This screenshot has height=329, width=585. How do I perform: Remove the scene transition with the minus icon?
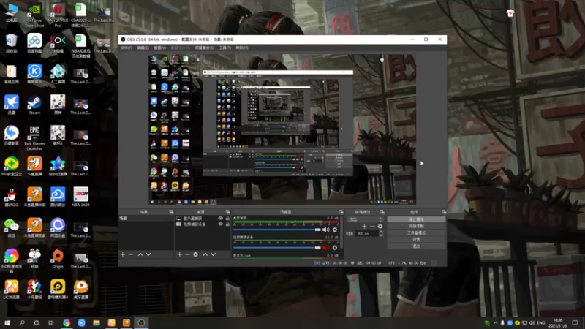[x=372, y=226]
